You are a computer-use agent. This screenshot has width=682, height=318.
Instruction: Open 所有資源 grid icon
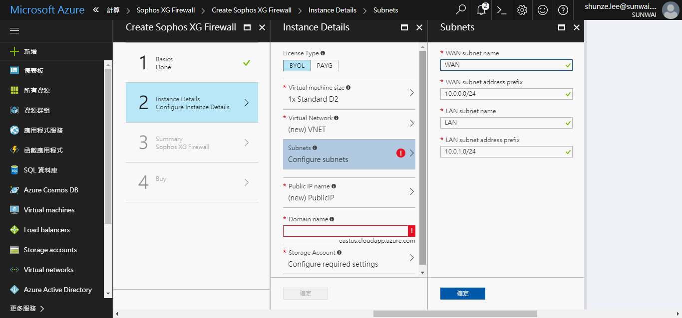click(x=14, y=90)
